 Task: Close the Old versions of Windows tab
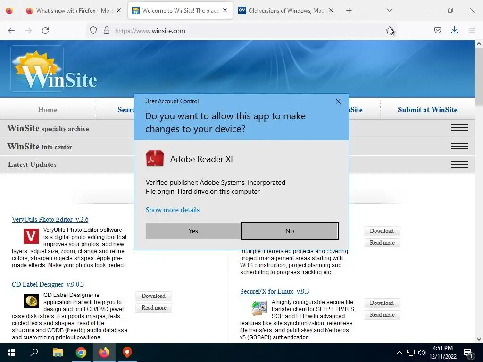click(331, 11)
